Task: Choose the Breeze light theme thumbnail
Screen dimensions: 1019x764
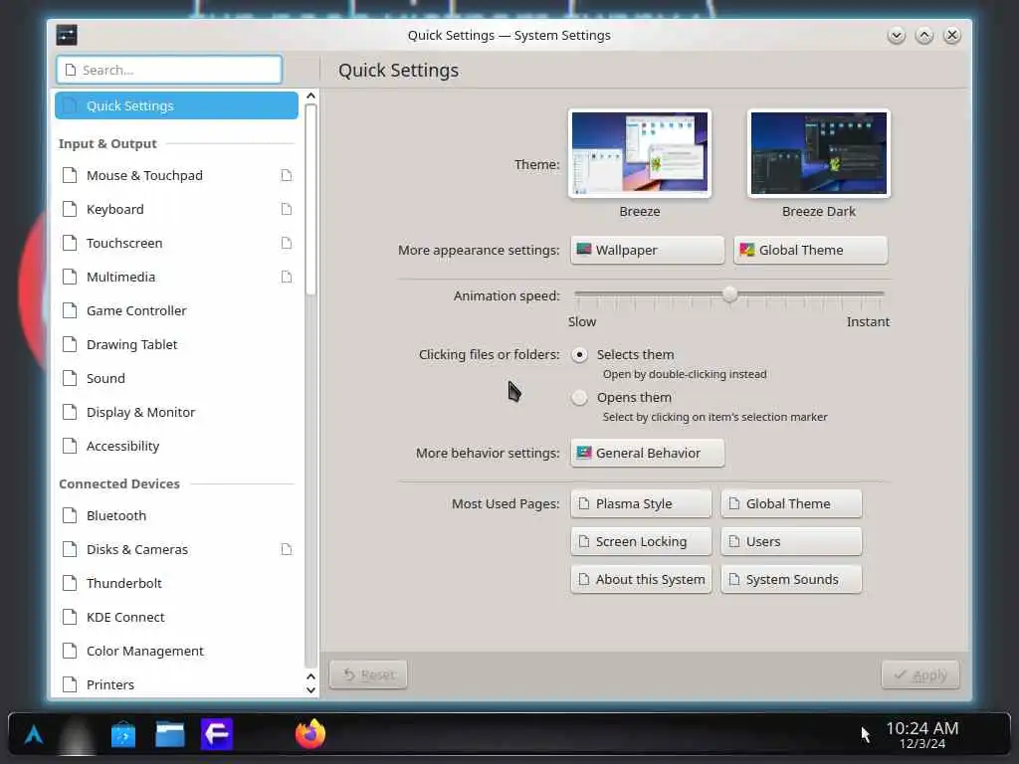Action: 640,153
